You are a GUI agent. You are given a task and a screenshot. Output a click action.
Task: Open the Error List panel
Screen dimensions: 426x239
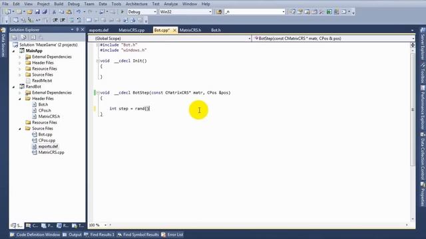[x=172, y=234]
